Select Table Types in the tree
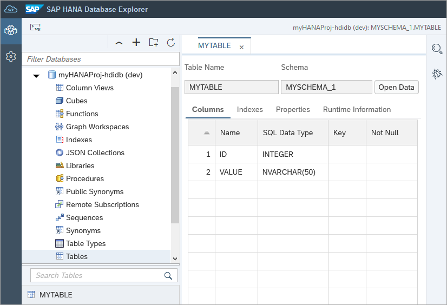This screenshot has width=447, height=305. 86,243
